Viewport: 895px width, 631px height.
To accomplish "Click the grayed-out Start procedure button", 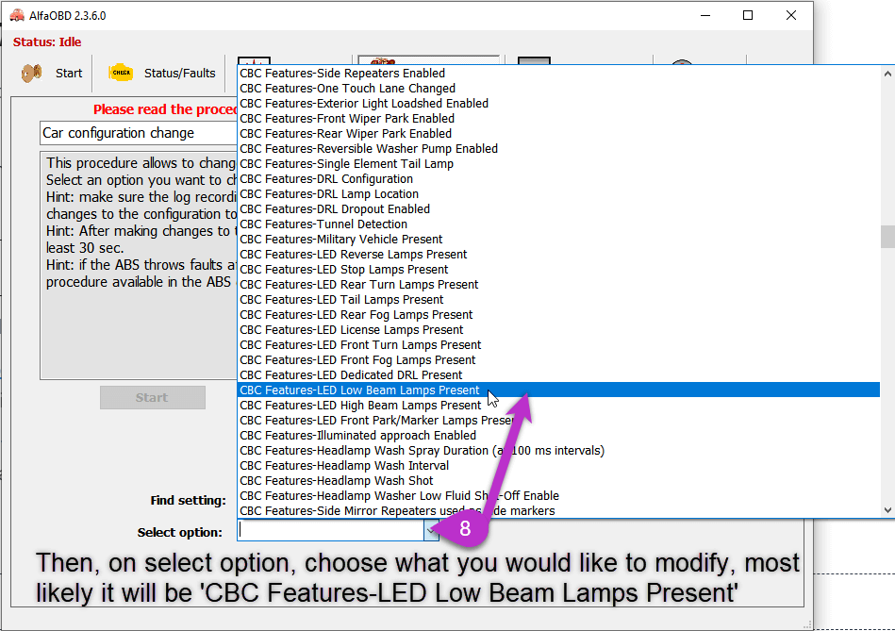I will (153, 397).
